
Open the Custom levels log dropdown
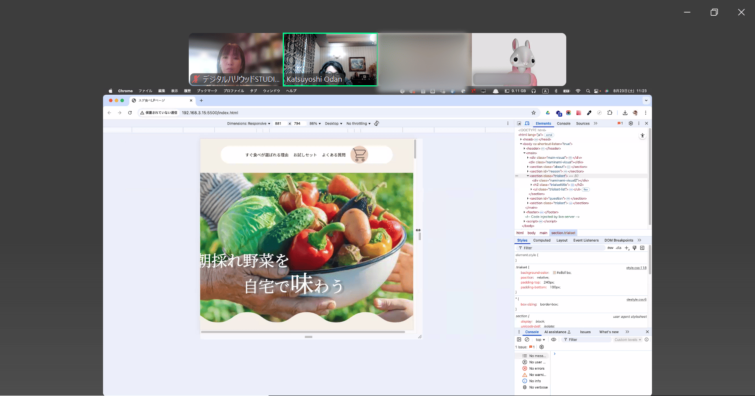coord(628,340)
